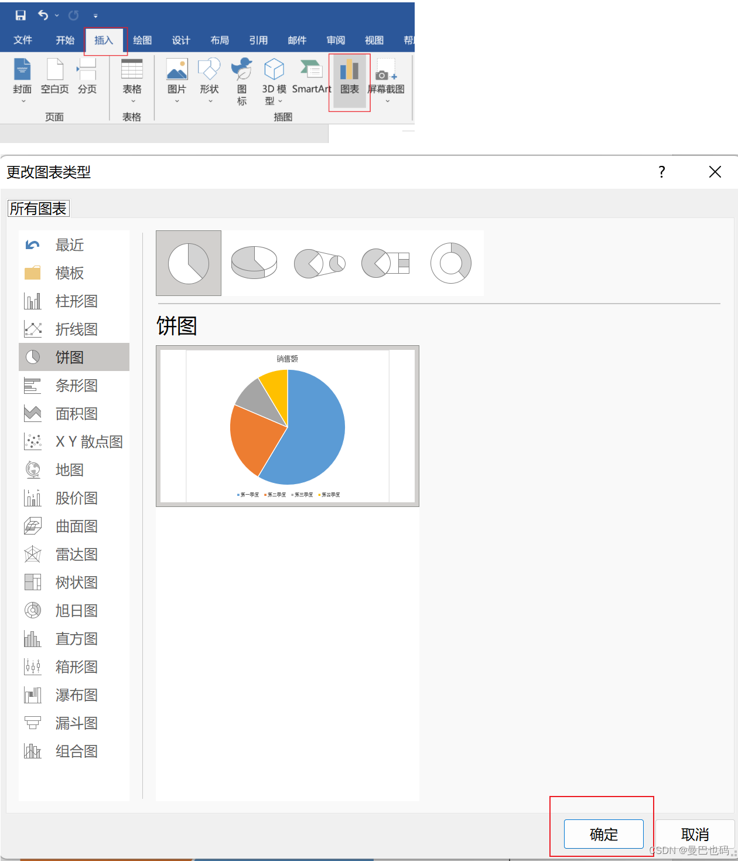Image resolution: width=738 pixels, height=861 pixels.
Task: Select 地图 chart category
Action: point(74,469)
